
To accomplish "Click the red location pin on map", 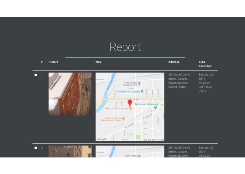I will [x=130, y=103].
